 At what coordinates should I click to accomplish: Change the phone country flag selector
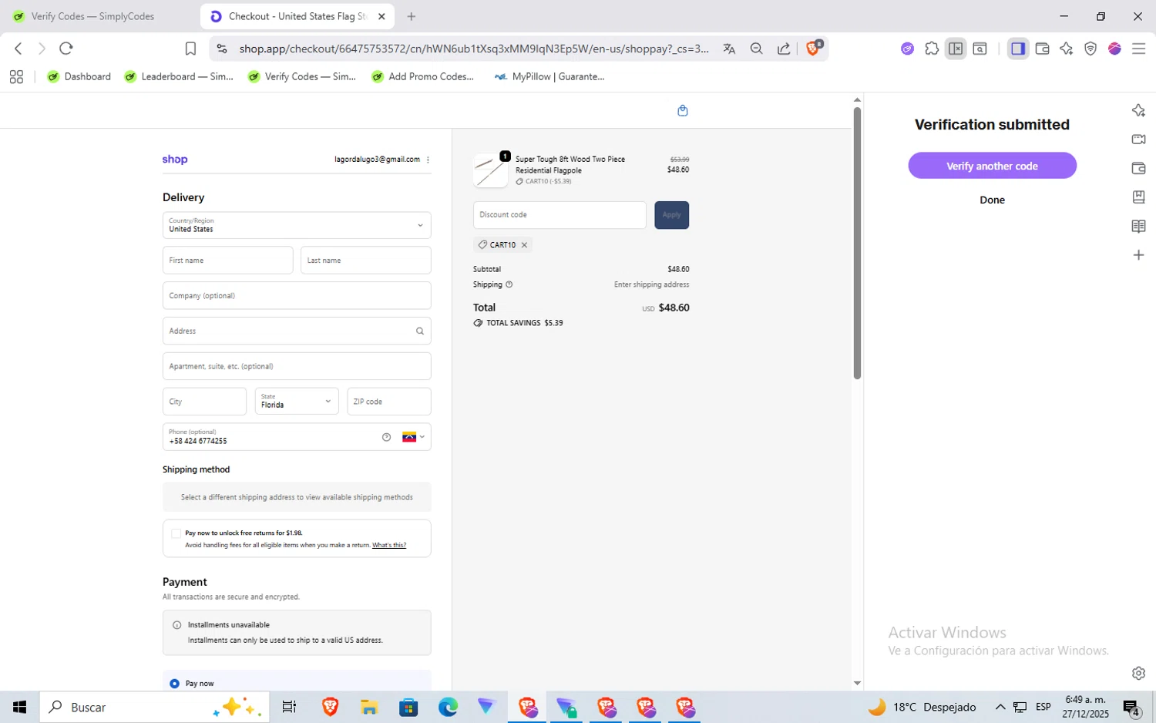413,437
